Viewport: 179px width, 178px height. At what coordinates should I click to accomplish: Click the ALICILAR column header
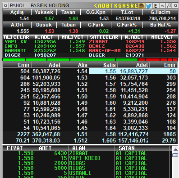[x=17, y=37]
